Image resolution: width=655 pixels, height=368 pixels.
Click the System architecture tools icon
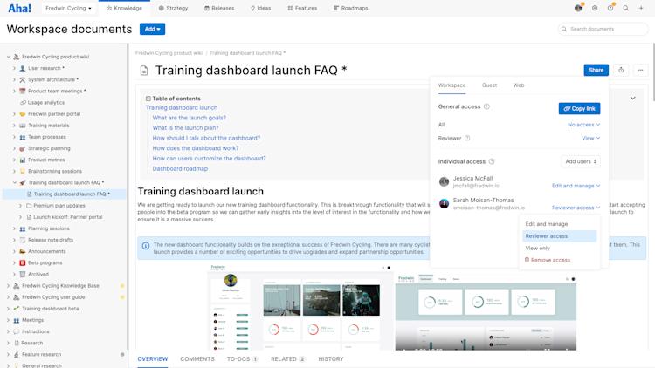click(23, 79)
